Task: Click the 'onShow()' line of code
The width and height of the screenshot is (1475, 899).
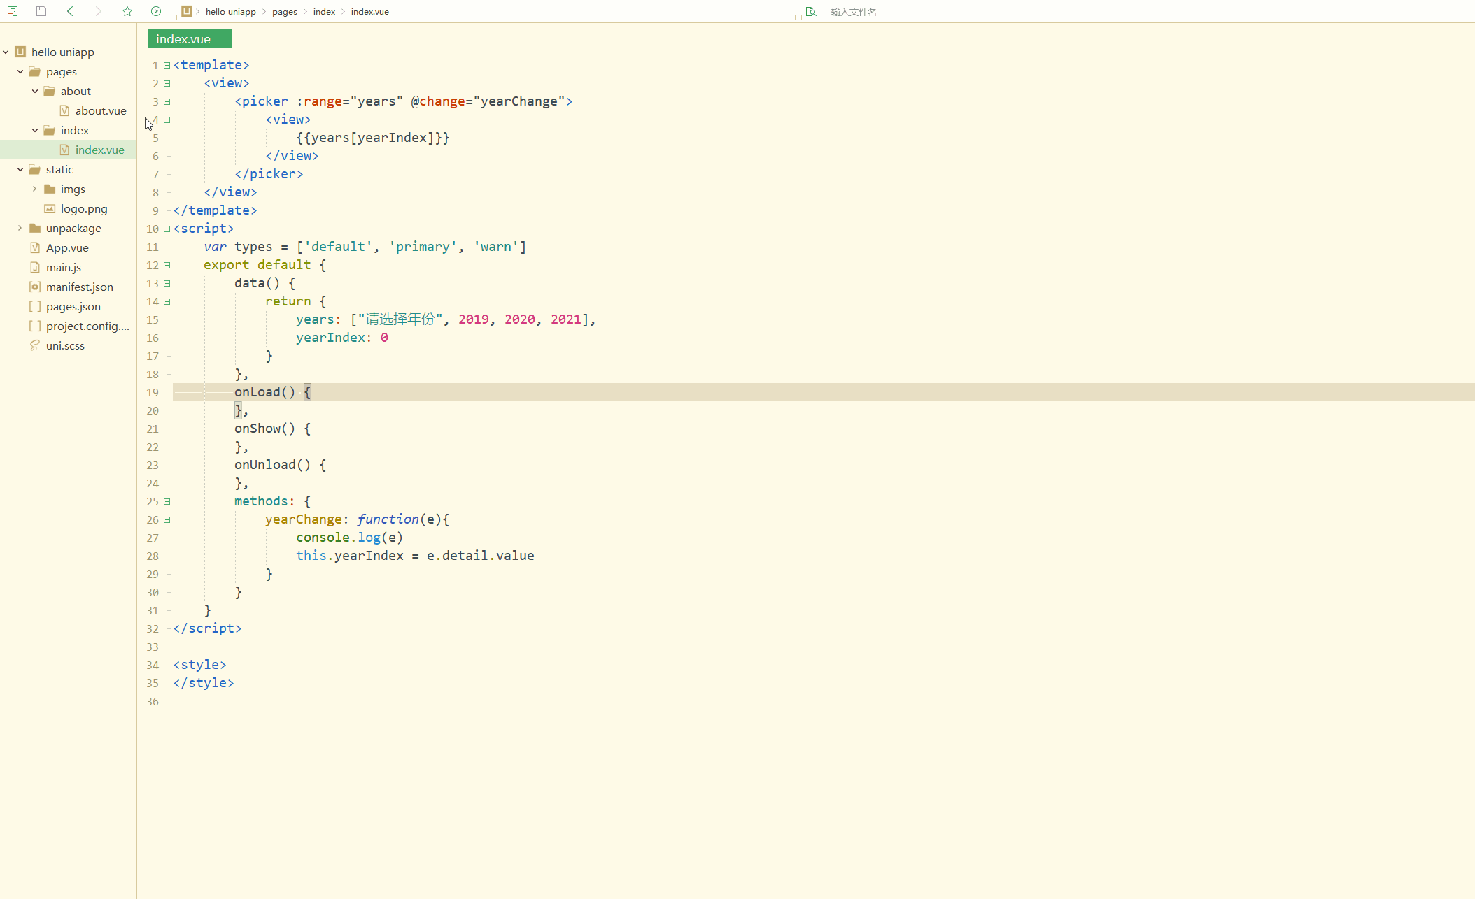Action: coord(273,429)
